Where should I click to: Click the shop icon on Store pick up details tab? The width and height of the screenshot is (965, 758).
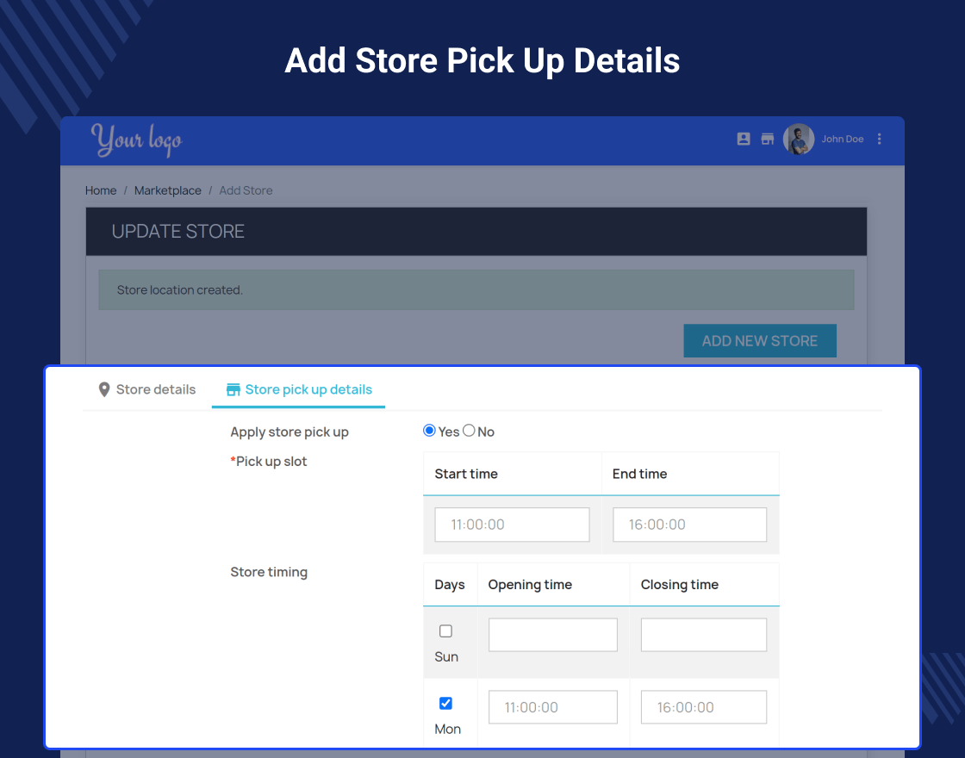click(x=233, y=389)
